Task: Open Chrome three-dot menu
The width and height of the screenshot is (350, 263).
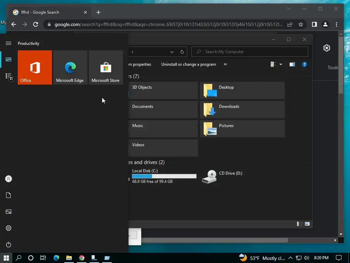Action: coord(336,24)
